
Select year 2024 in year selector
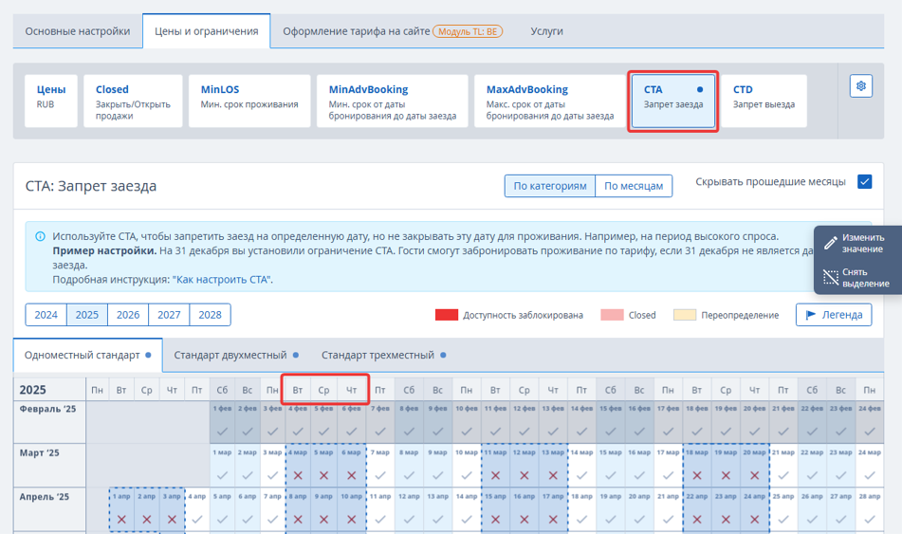46,315
